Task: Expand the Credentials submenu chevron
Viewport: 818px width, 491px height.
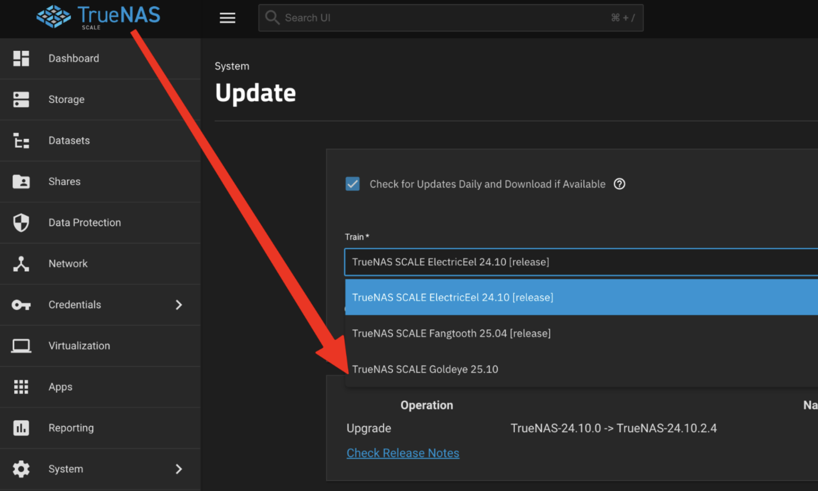Action: pos(179,305)
